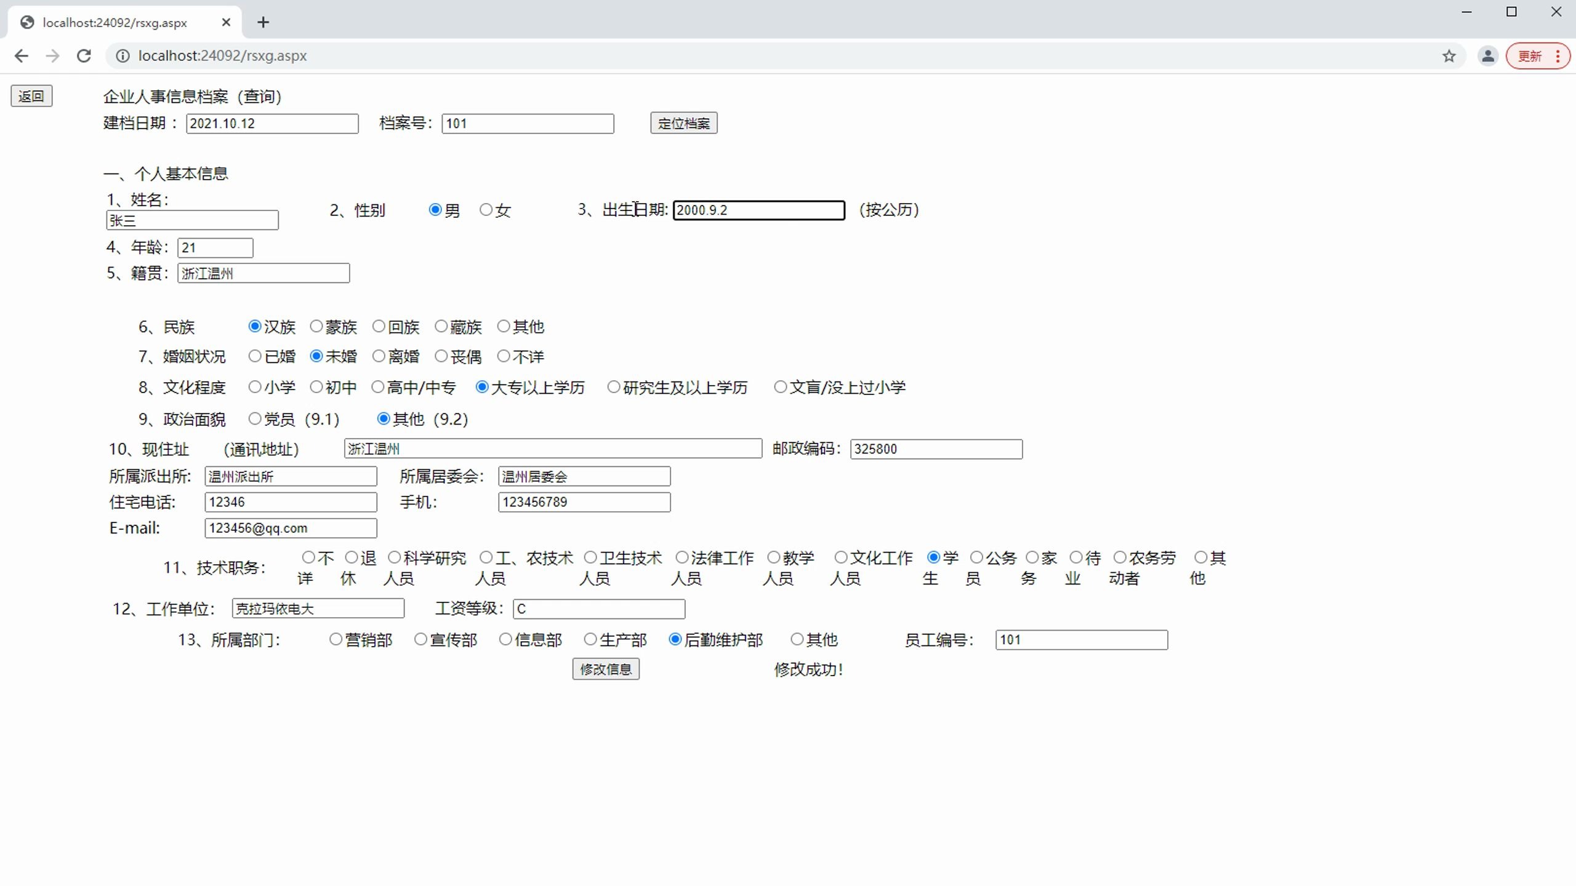Choose 后勤维护部 department radio
The image size is (1576, 886).
[675, 639]
